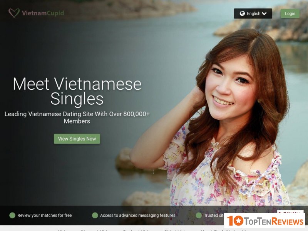This screenshot has height=231, width=308.
Task: Click the VietnamCupid heart logo icon
Action: tap(14, 13)
